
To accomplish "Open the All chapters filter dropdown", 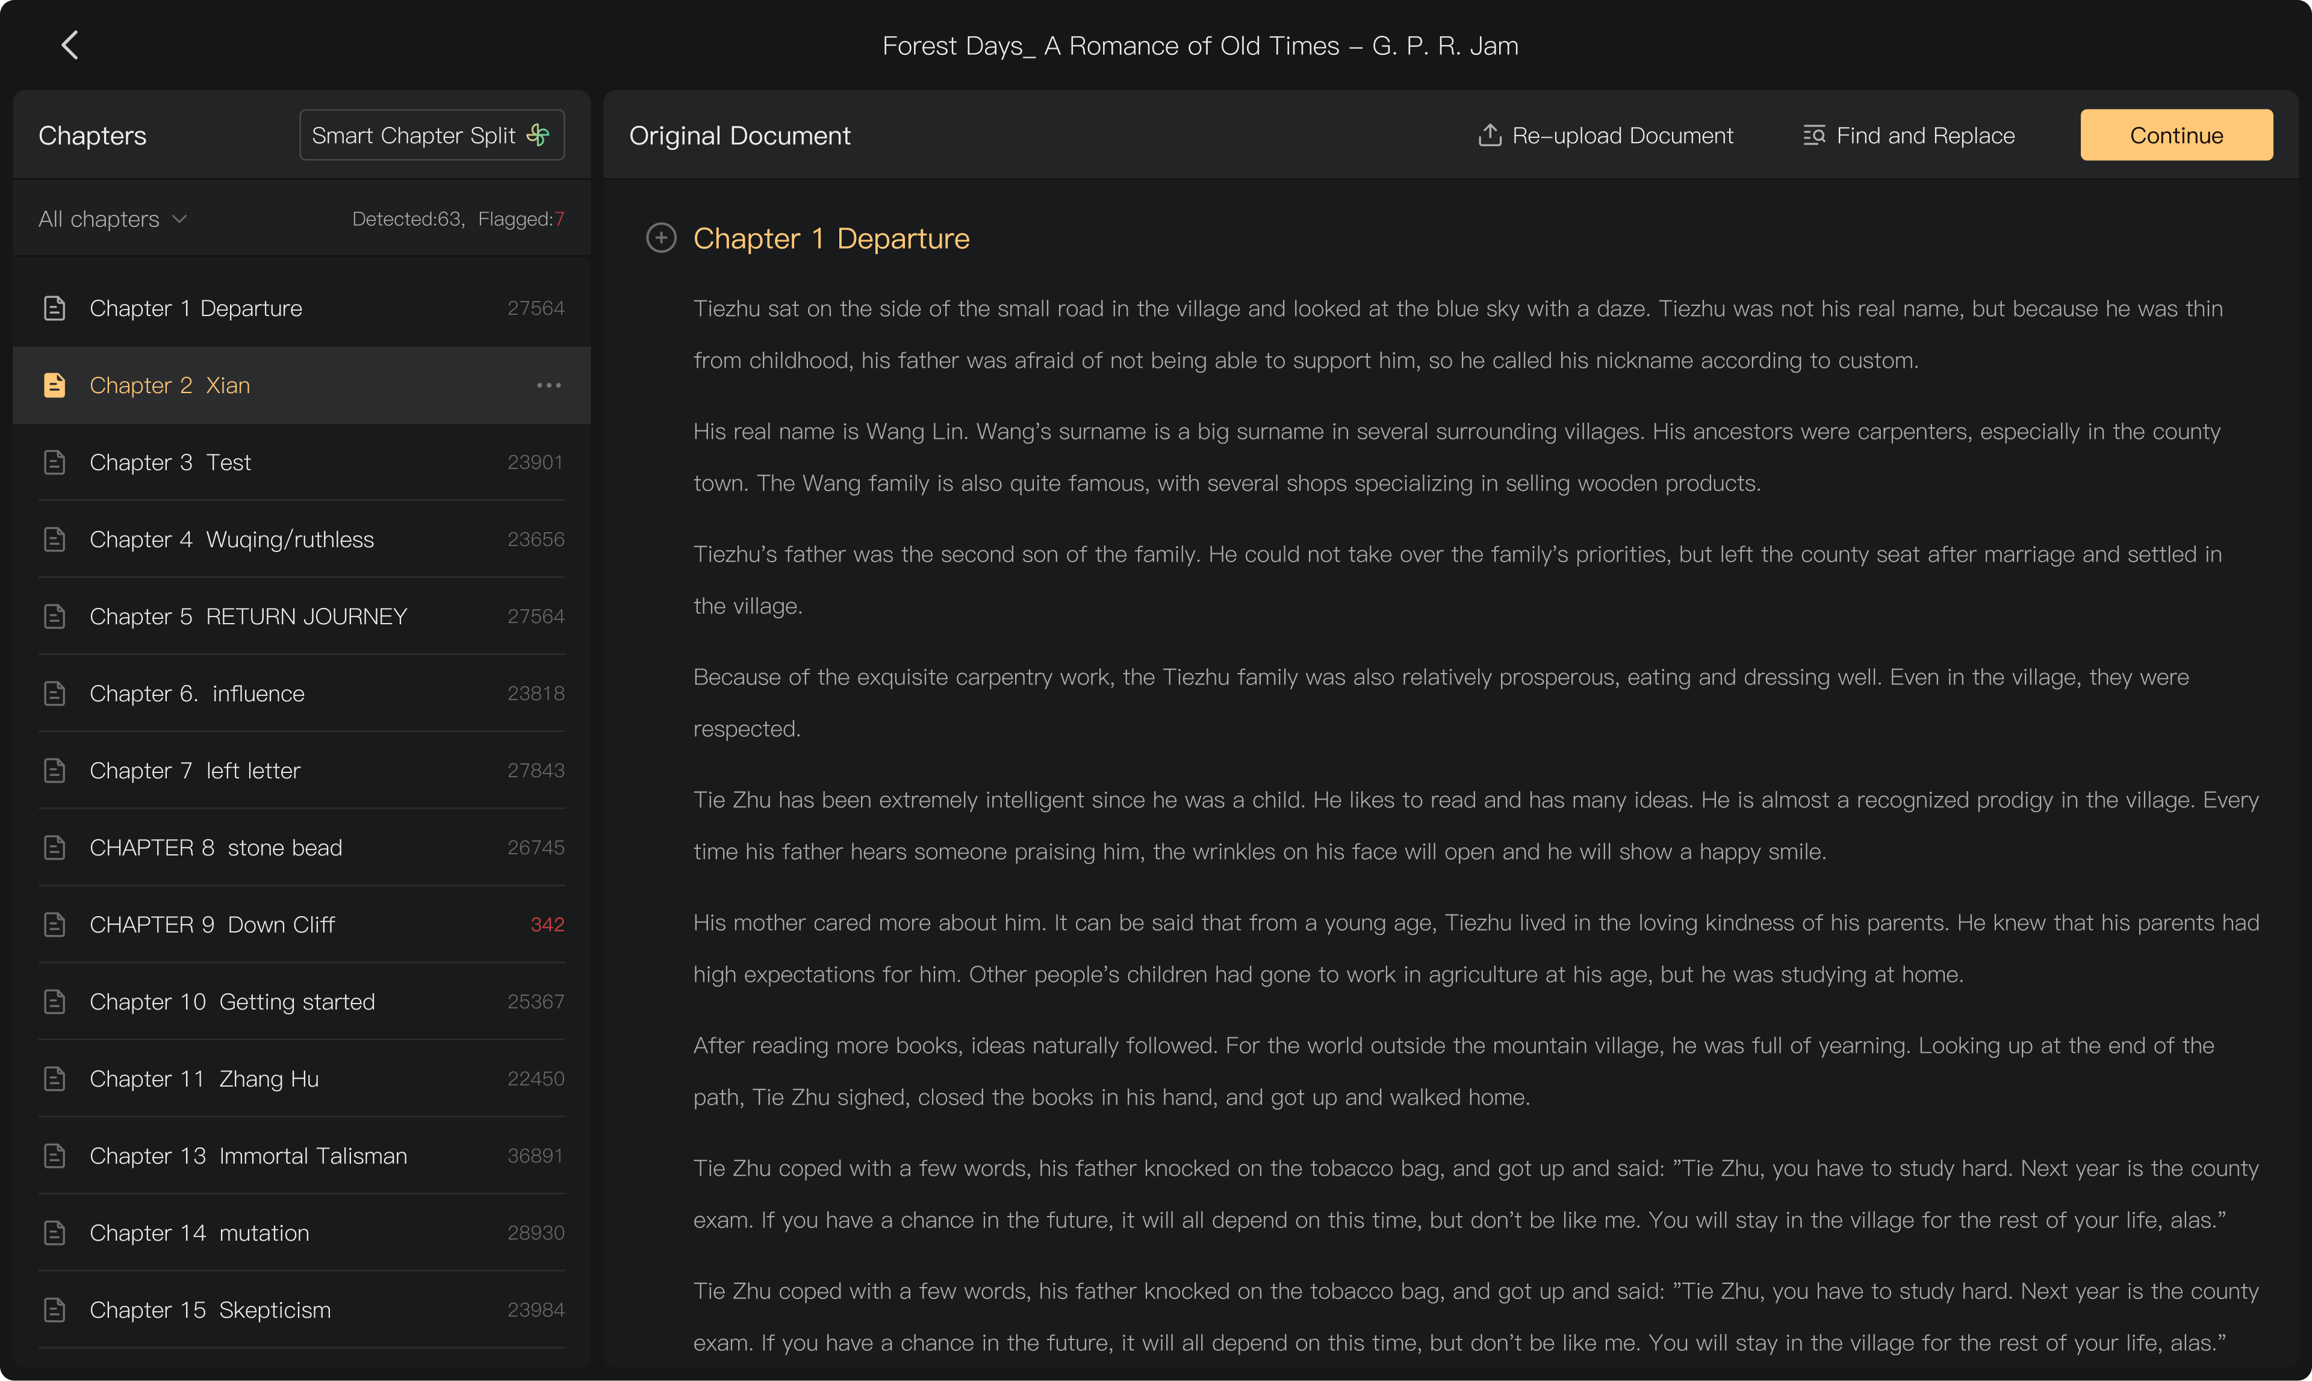I will [x=113, y=219].
